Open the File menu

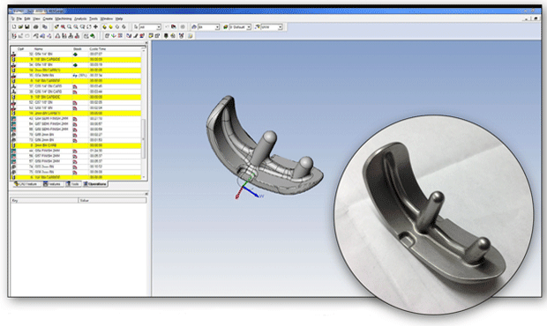(x=19, y=19)
